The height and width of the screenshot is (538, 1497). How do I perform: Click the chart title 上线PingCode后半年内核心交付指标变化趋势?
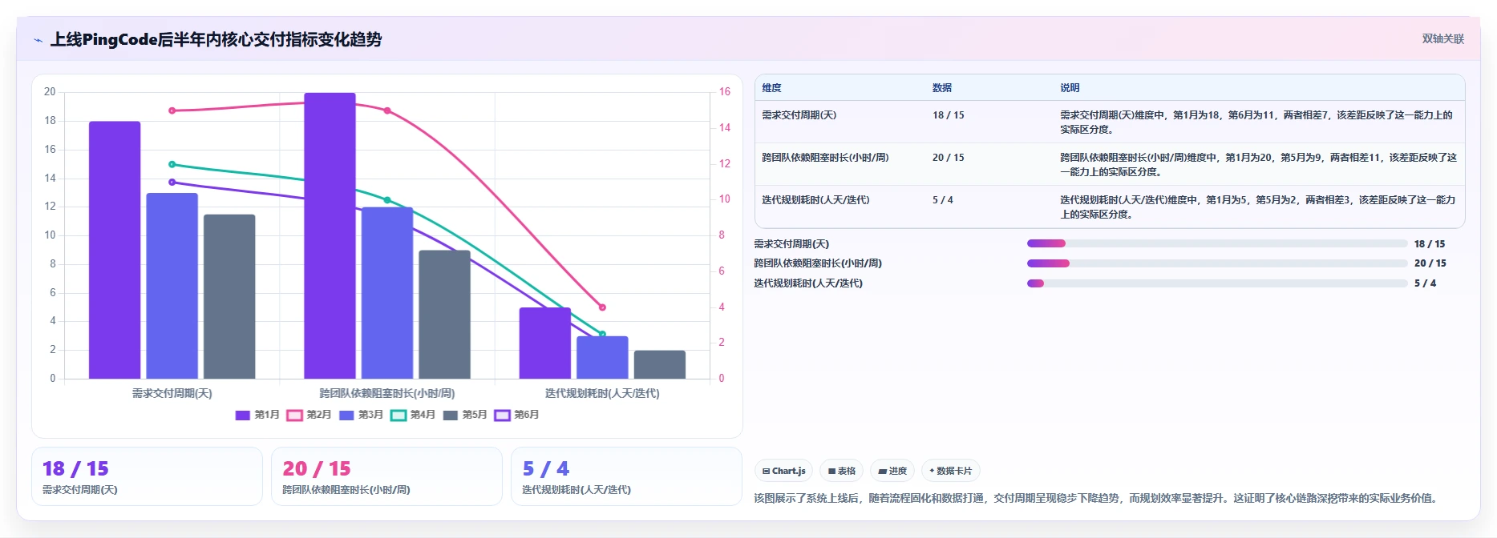tap(216, 39)
